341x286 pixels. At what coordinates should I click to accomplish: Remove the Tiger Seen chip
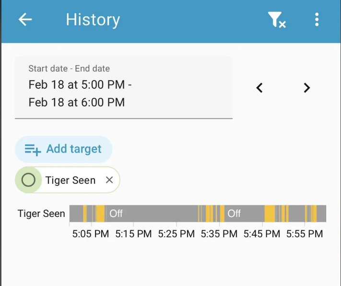coord(109,180)
